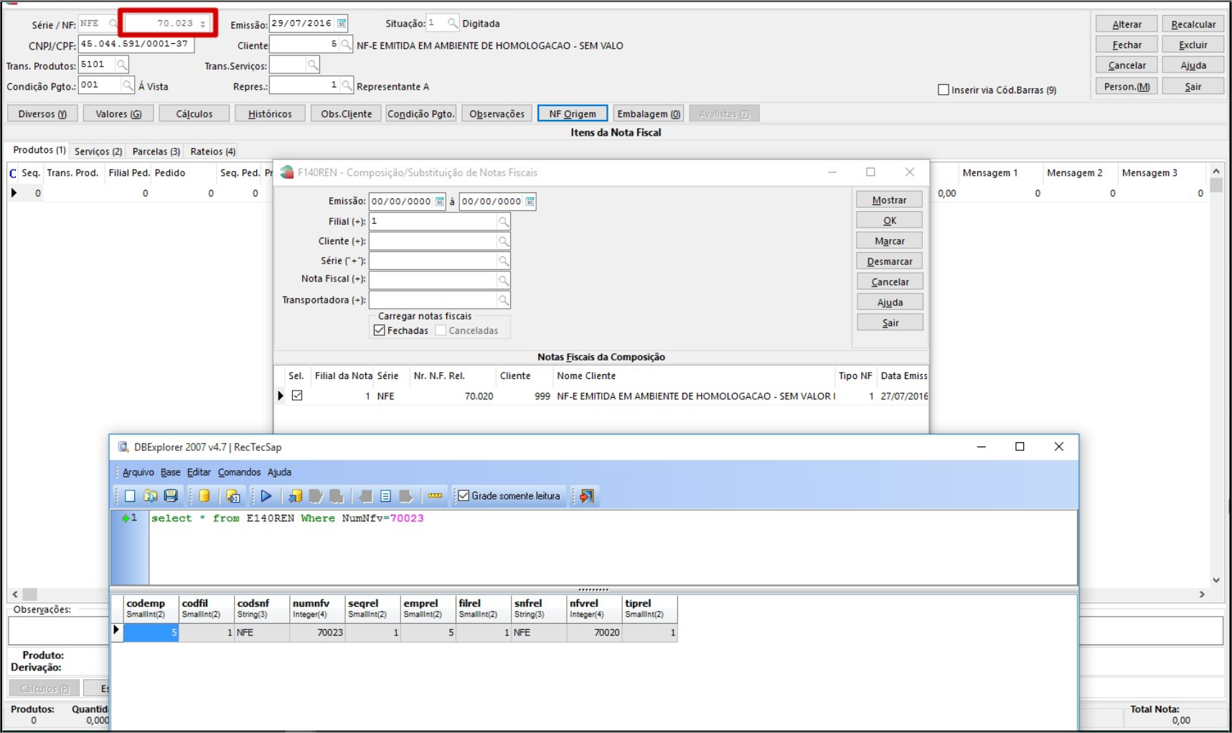Click the Mostrar button in F140REN dialog

(889, 200)
